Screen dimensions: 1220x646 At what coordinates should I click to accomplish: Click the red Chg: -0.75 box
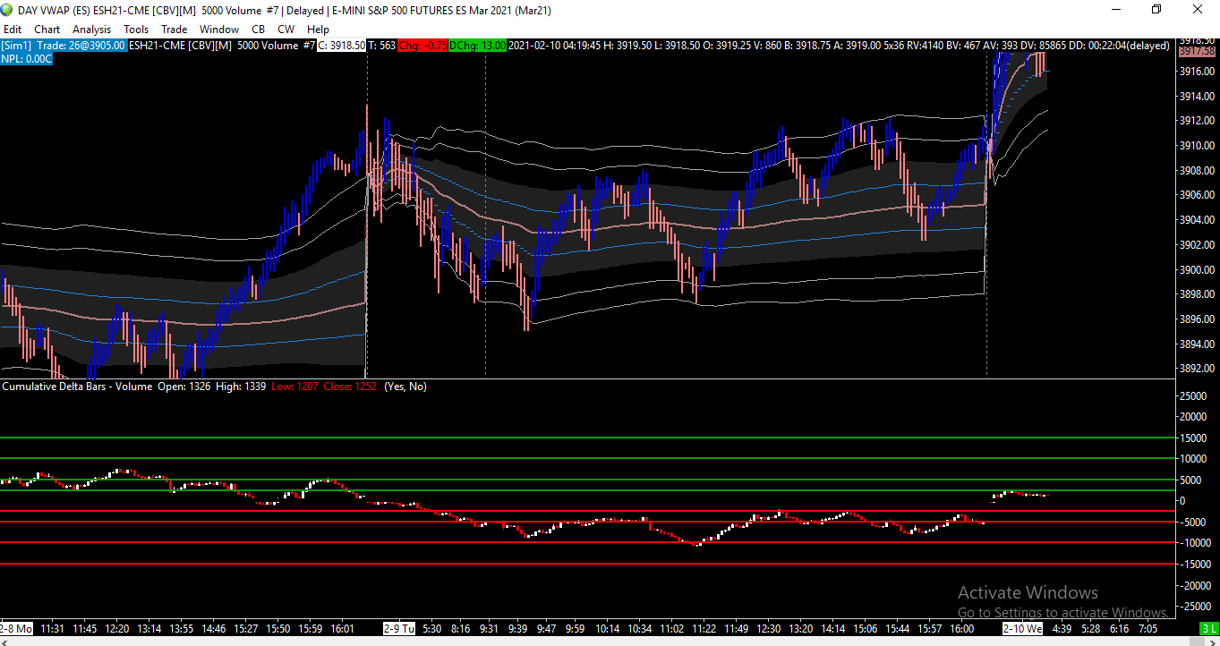pyautogui.click(x=422, y=46)
